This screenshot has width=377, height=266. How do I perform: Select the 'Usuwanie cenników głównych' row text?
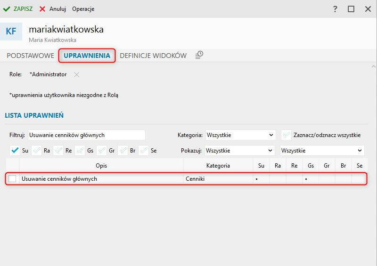click(59, 179)
